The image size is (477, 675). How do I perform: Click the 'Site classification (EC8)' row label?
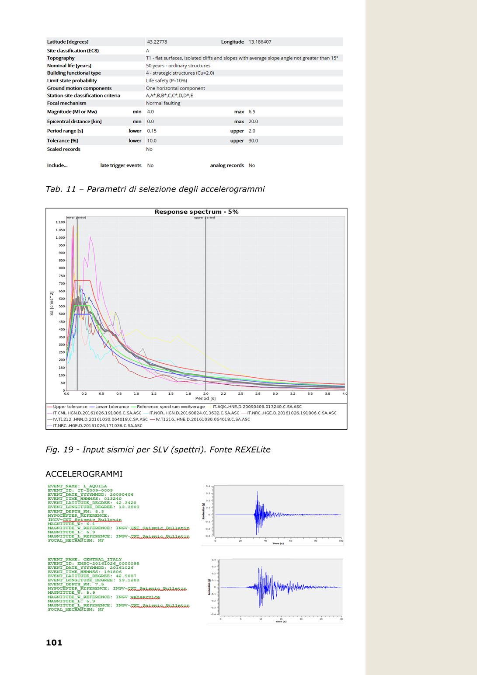73,51
